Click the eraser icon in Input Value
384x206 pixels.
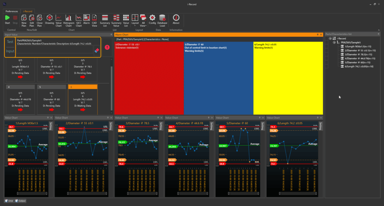(97, 50)
